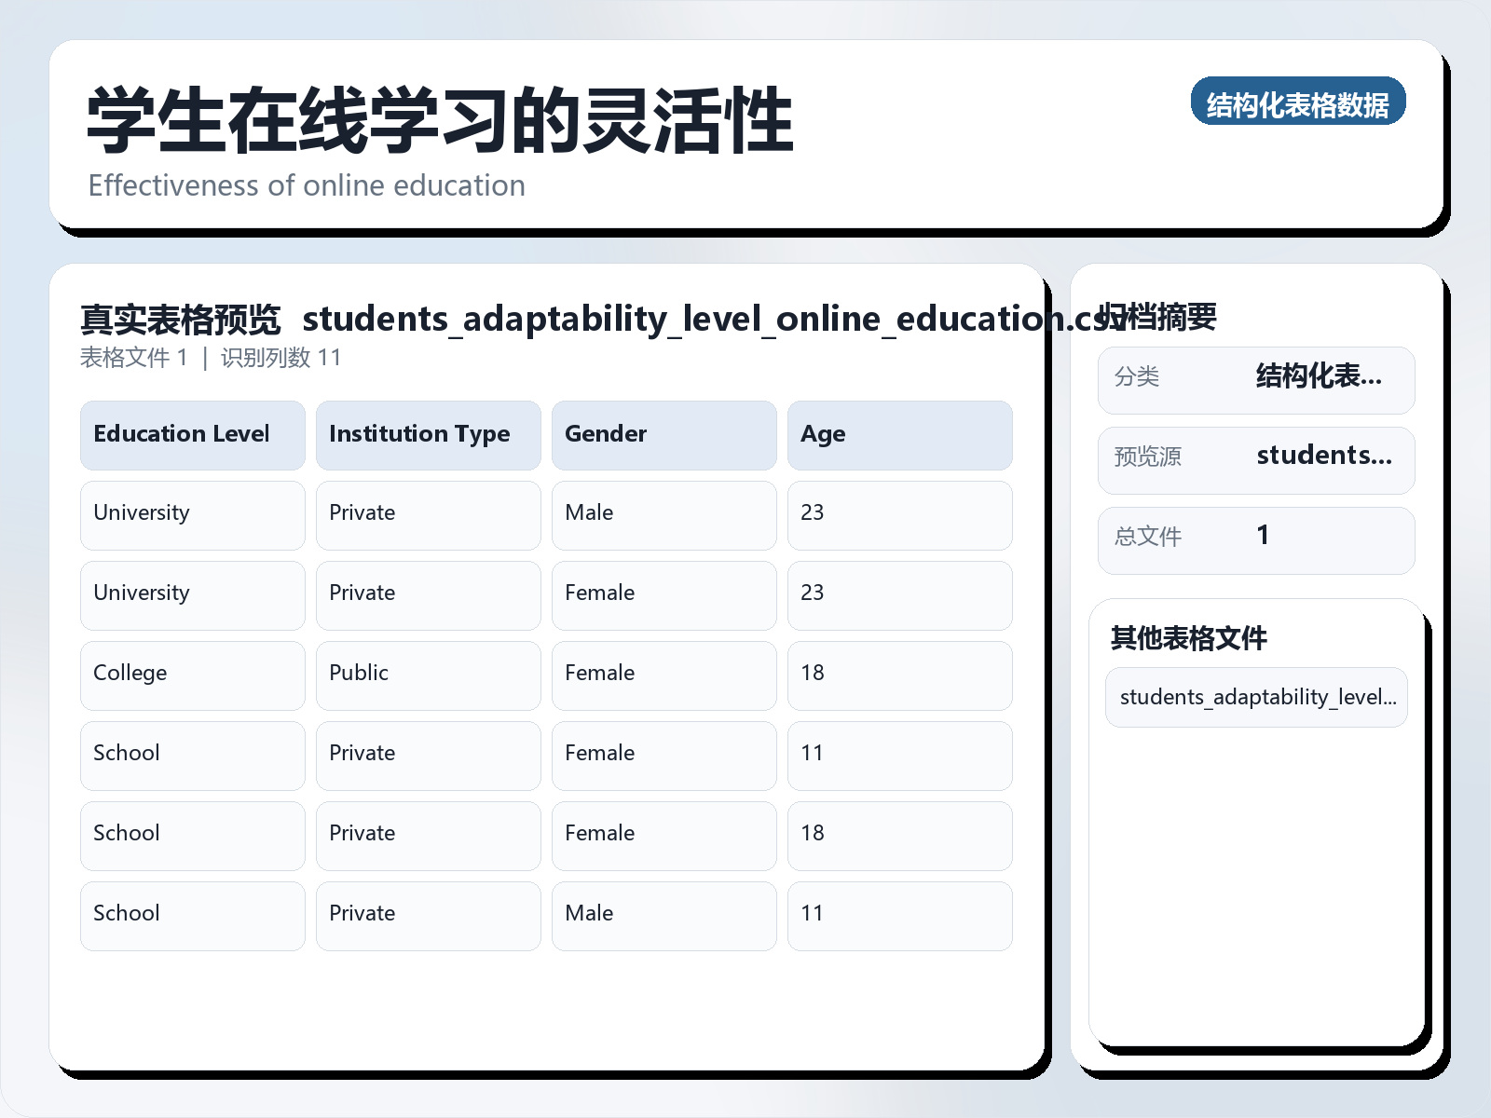The height and width of the screenshot is (1118, 1491).
Task: Click the Effectiveness of online education subtitle
Action: click(307, 185)
